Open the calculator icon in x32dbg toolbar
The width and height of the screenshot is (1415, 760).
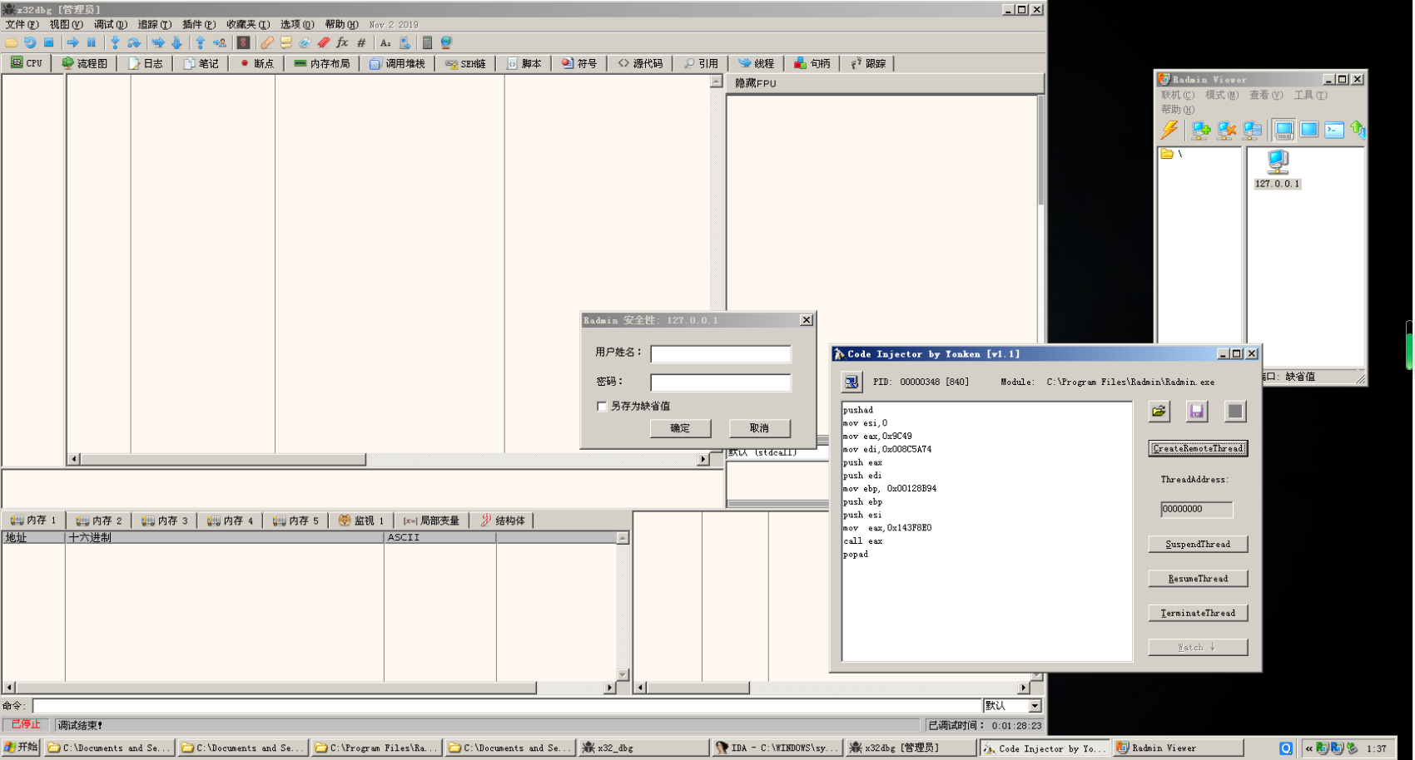pyautogui.click(x=427, y=42)
